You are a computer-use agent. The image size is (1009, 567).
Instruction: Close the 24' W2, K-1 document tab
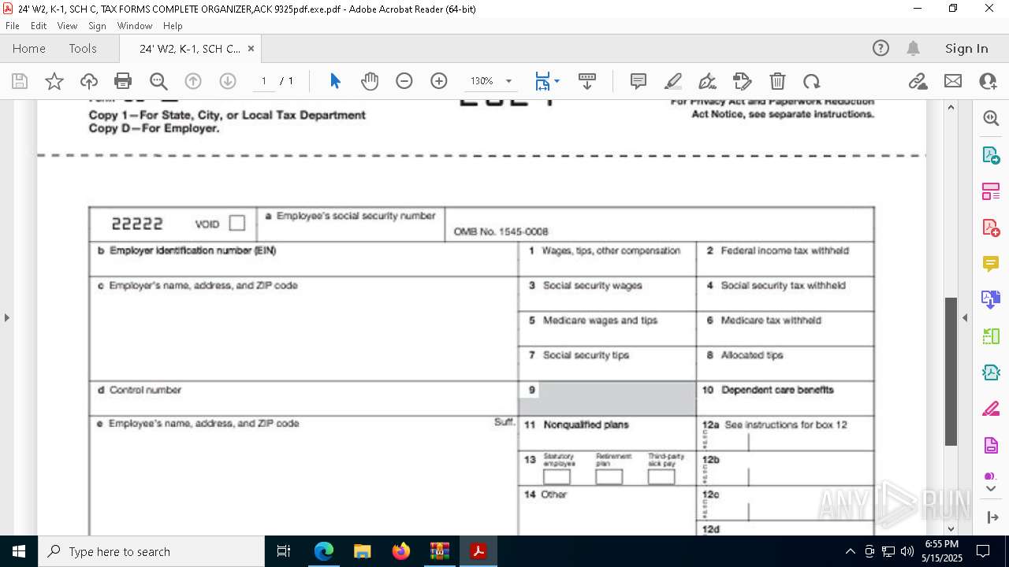[251, 48]
